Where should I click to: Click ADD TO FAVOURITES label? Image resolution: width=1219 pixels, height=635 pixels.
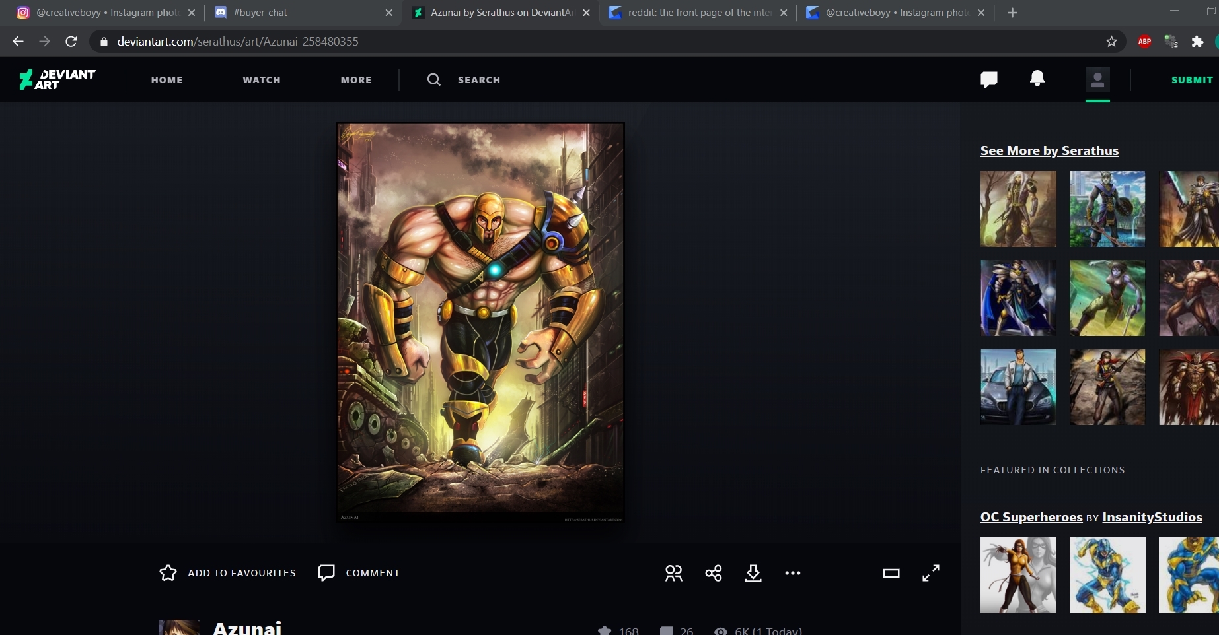242,573
